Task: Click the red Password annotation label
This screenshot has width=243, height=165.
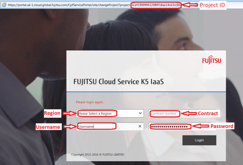Action: point(222,126)
